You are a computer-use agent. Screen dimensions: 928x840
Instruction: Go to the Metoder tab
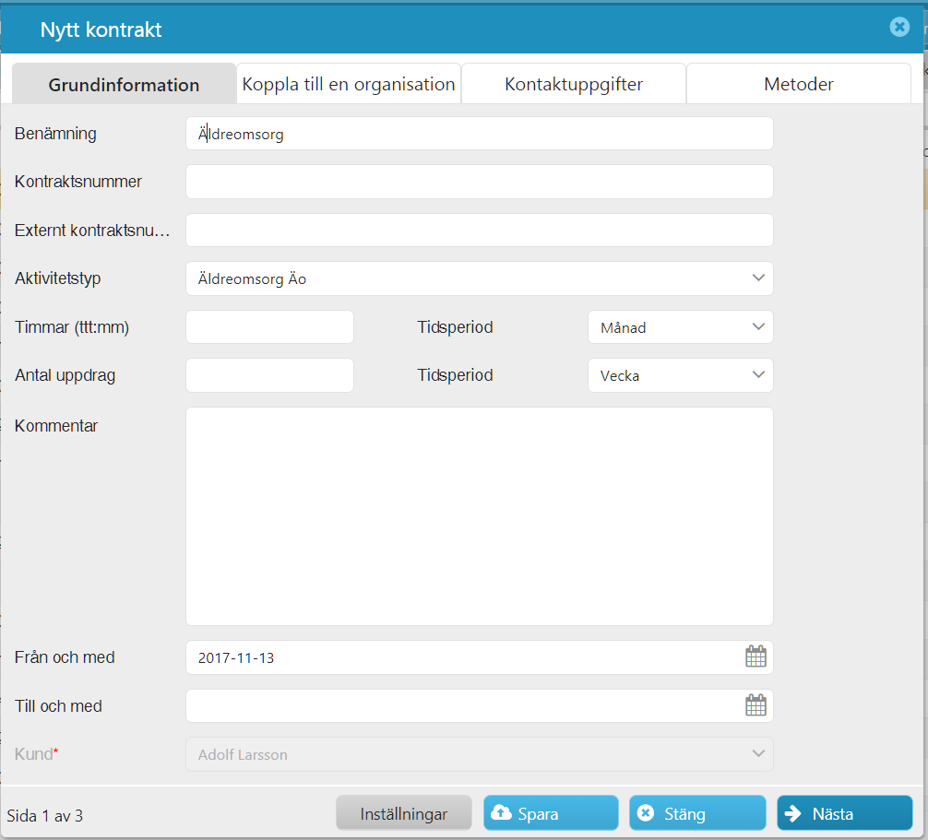[798, 84]
